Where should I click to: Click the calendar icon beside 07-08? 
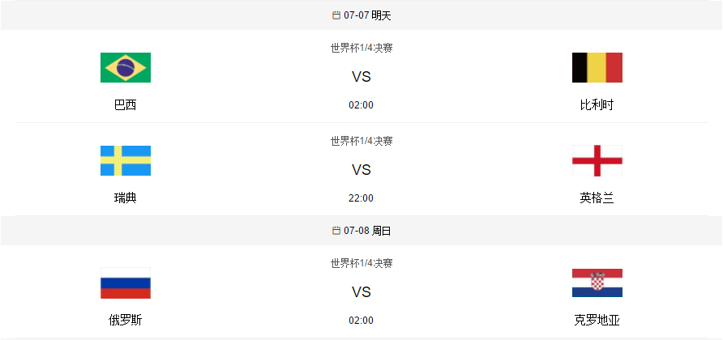click(336, 231)
